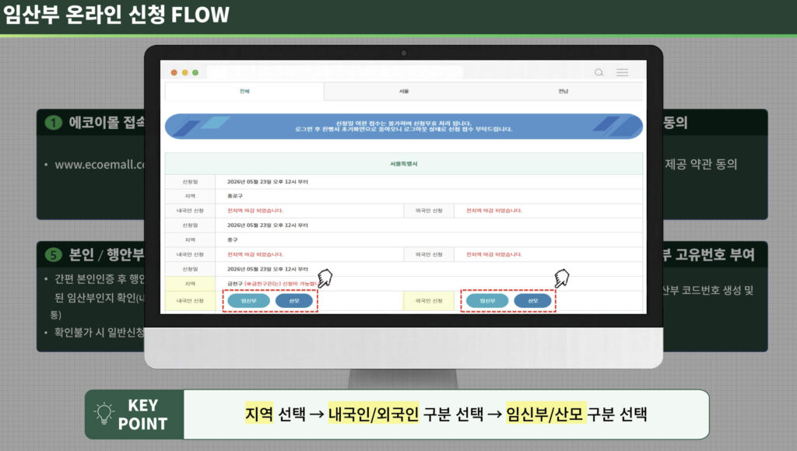Click the yellow 내국인 신청 label cell
Viewport: 797px width, 451px height.
pos(190,301)
